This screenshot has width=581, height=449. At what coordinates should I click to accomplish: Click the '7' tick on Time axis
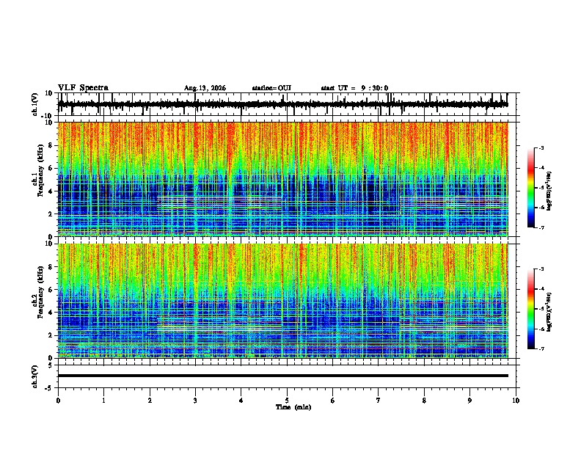pos(379,401)
